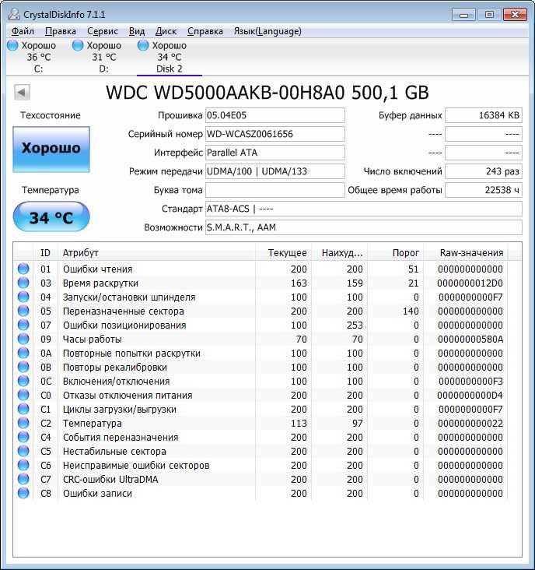Click status orb for Disk 2

(x=143, y=45)
